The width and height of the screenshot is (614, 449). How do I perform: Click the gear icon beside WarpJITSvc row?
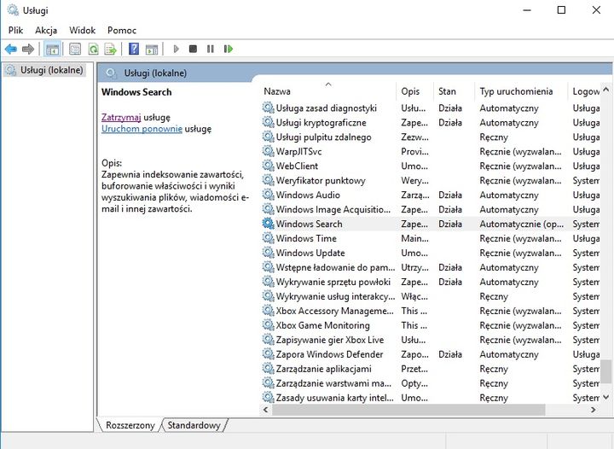[269, 151]
